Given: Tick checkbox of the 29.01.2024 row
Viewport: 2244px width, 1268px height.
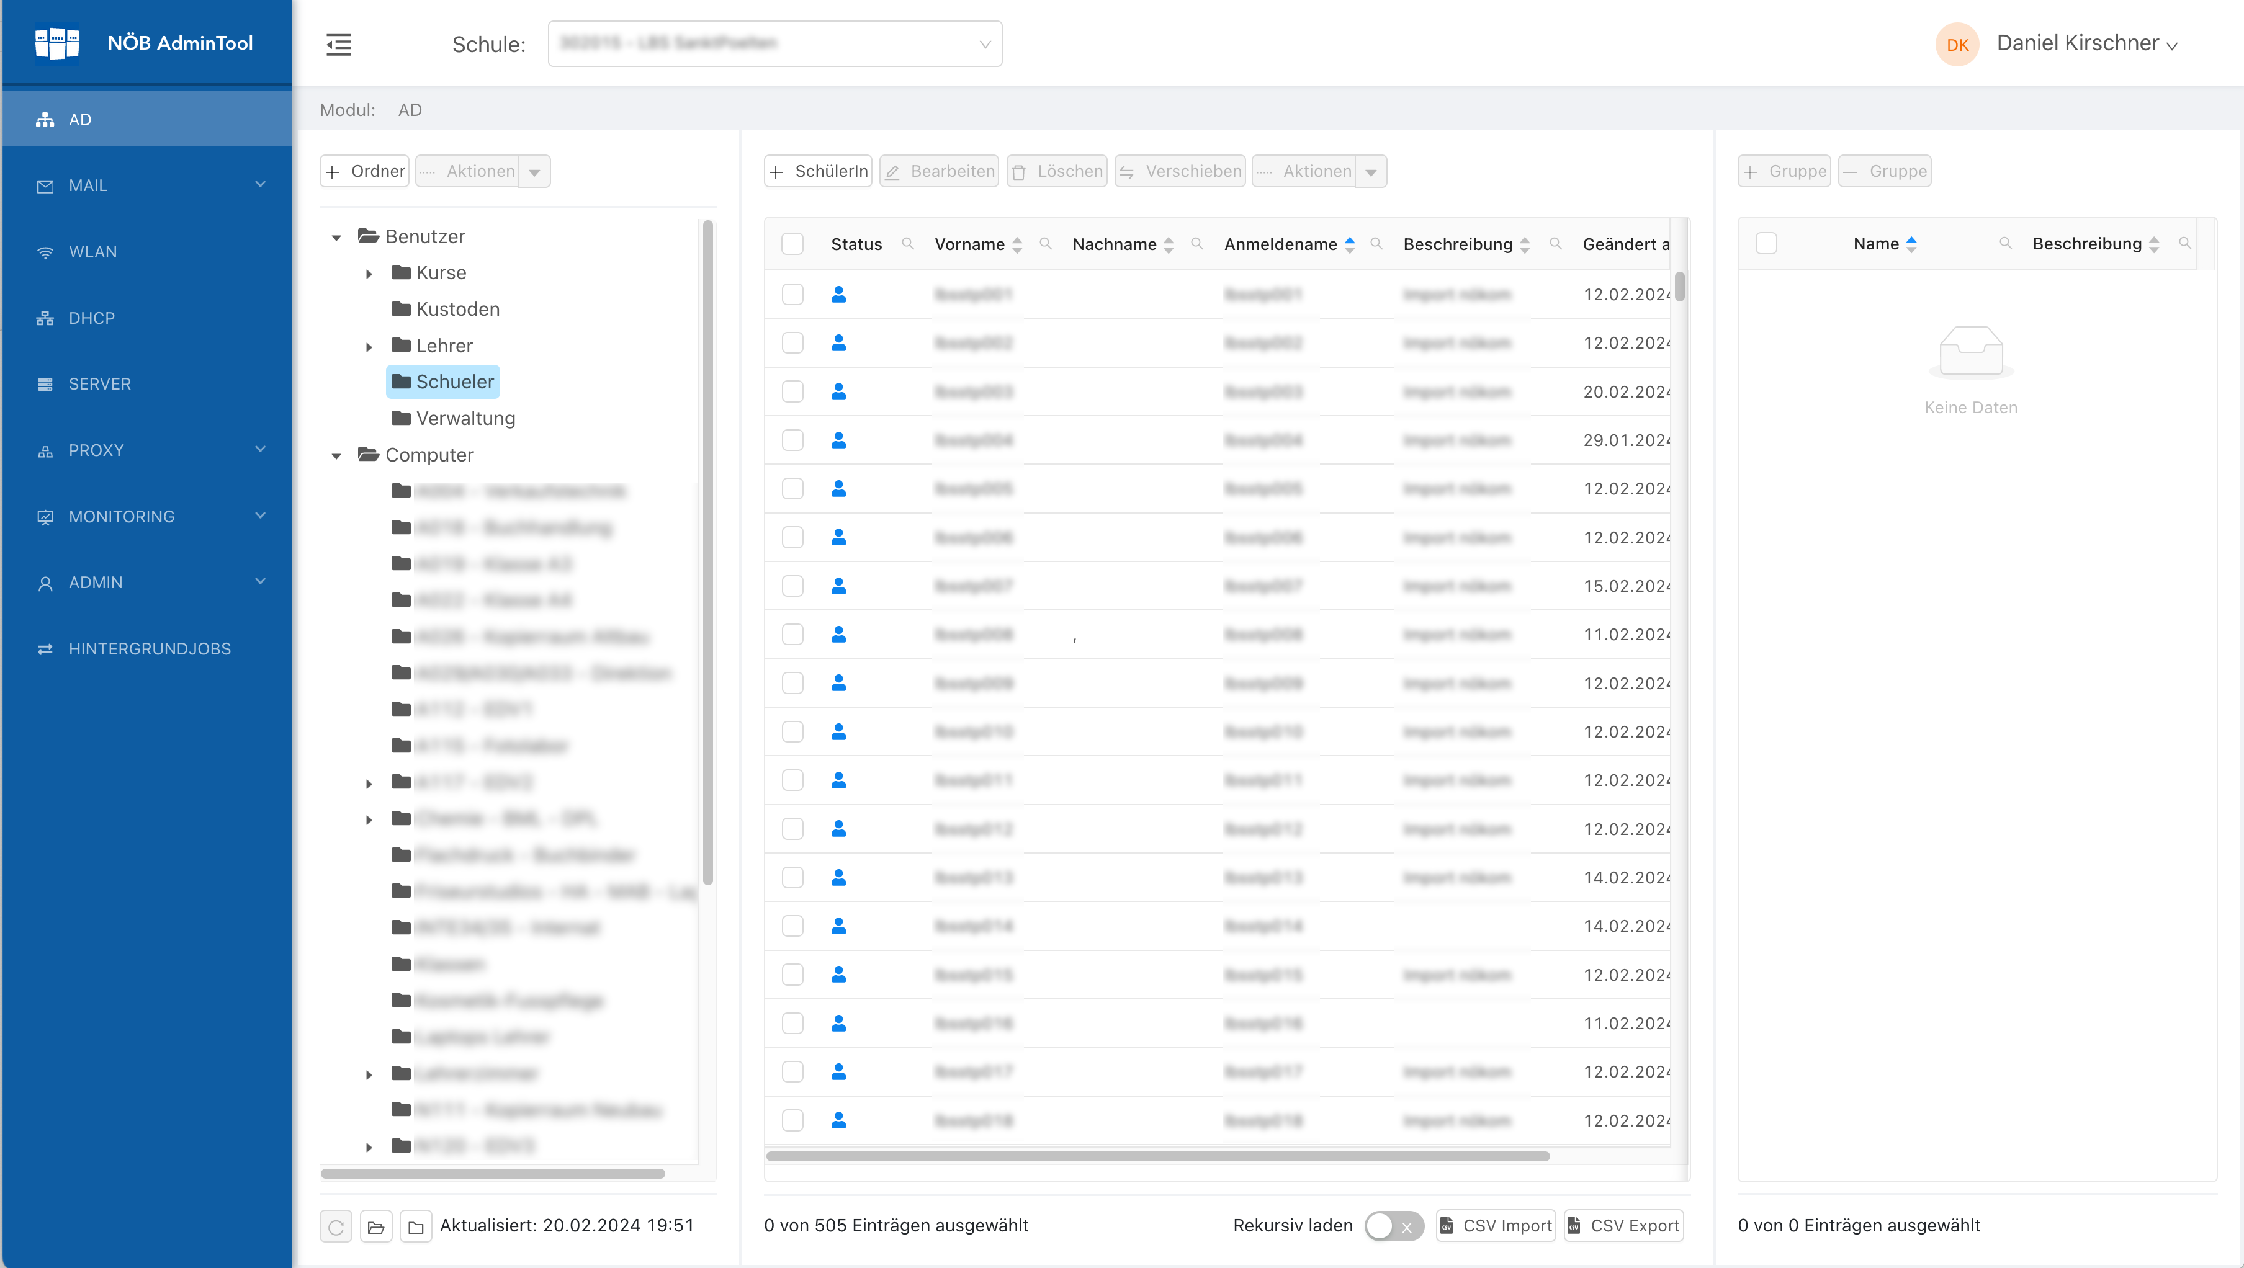Looking at the screenshot, I should pyautogui.click(x=792, y=440).
